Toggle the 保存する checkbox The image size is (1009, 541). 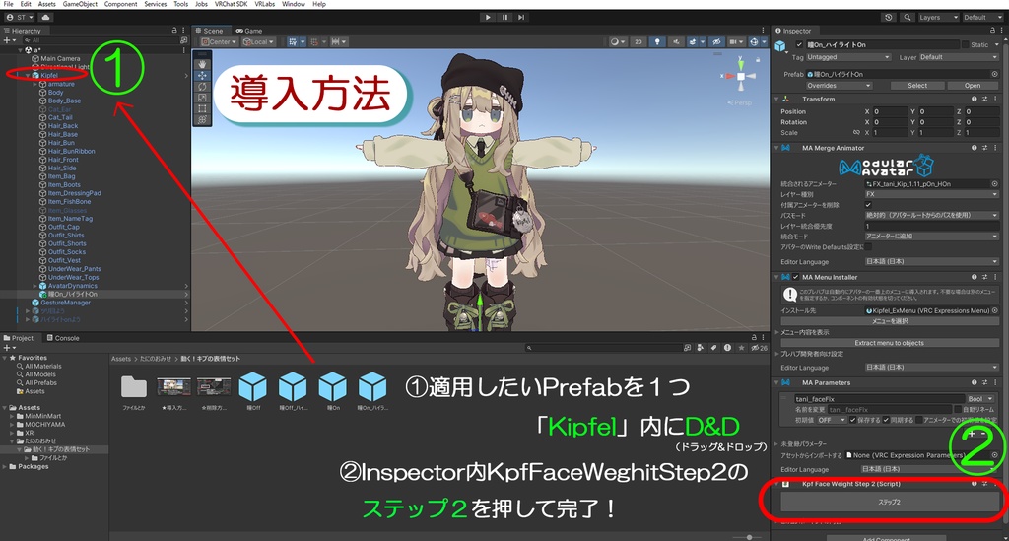852,420
